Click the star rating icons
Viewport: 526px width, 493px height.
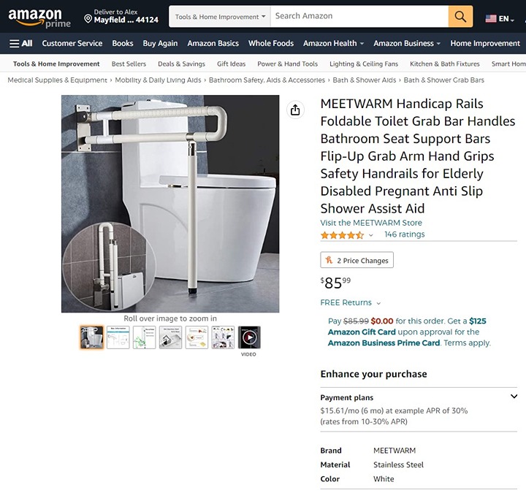click(x=342, y=234)
